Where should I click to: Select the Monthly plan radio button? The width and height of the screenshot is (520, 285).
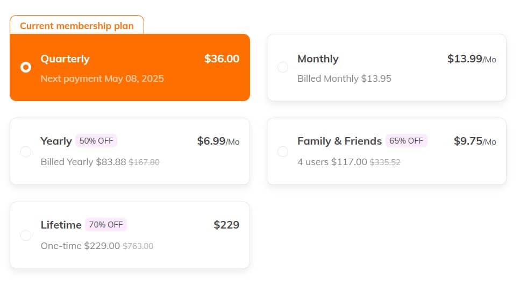click(x=283, y=67)
